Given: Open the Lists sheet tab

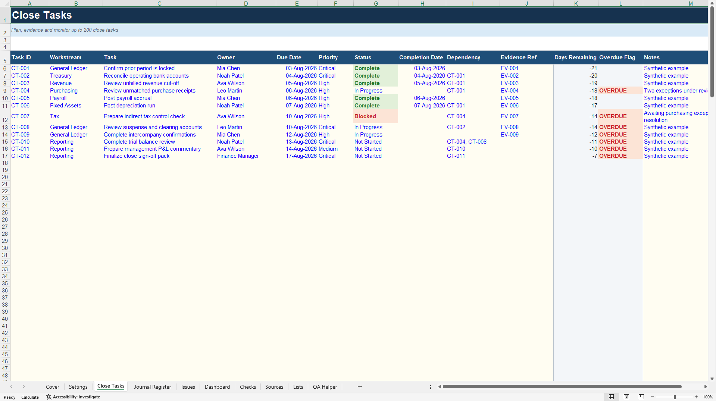Looking at the screenshot, I should pyautogui.click(x=298, y=387).
